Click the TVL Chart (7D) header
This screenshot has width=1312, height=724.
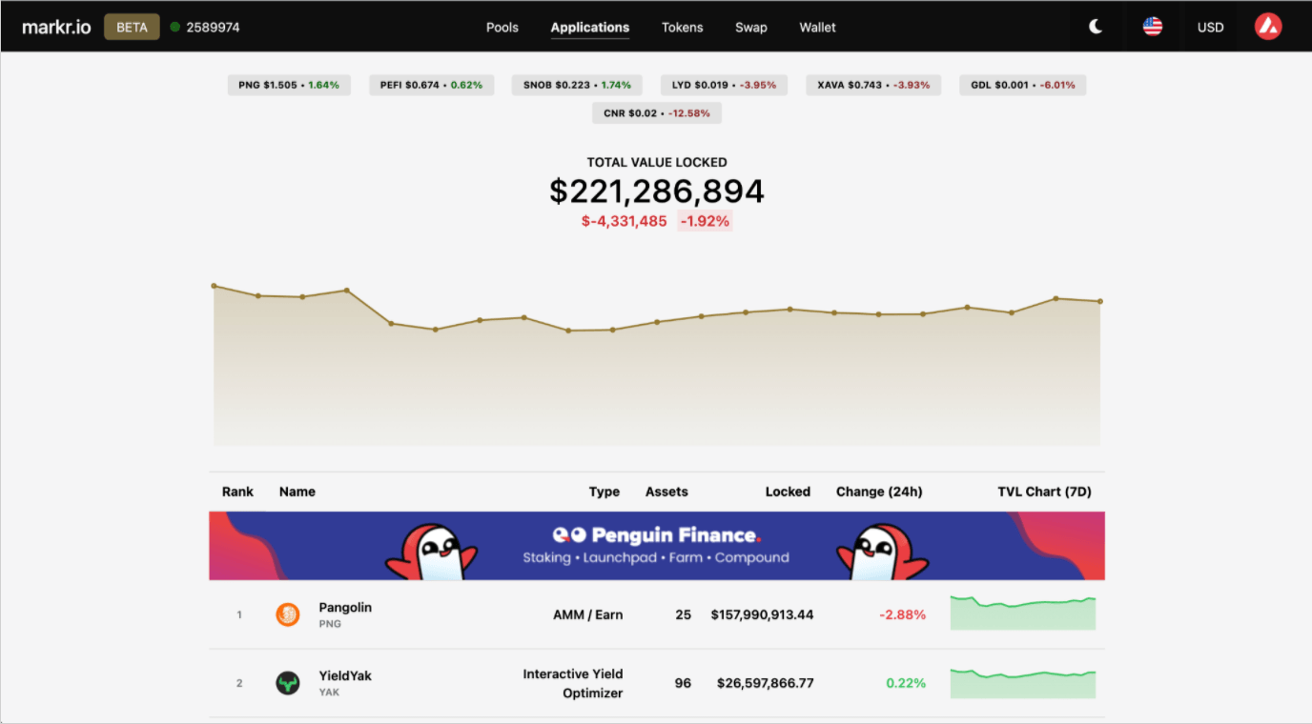(1044, 492)
